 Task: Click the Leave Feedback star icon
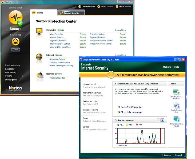[80, 7]
